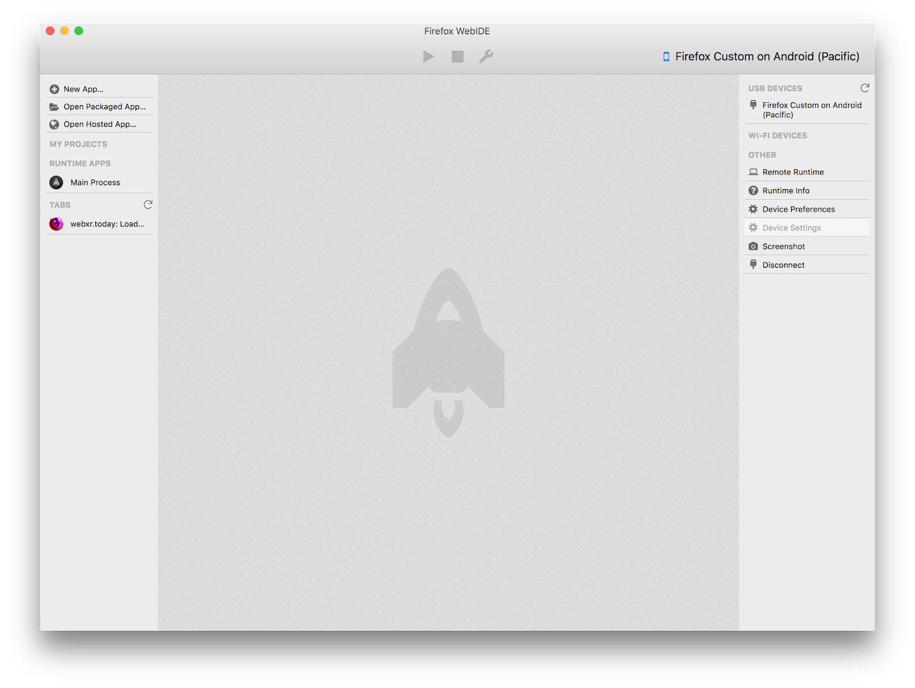Click the Play (install and run) button
This screenshot has width=915, height=688.
point(428,57)
